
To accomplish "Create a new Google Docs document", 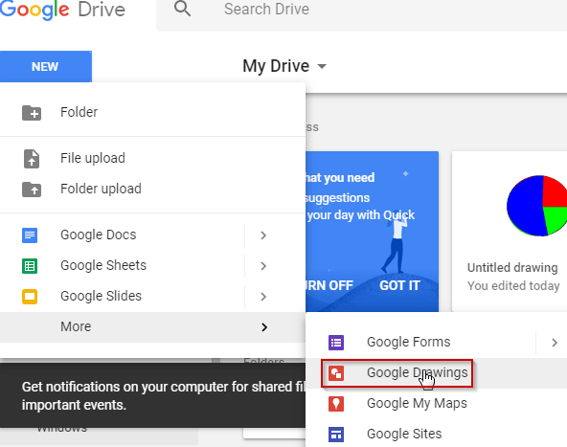I will pos(123,235).
